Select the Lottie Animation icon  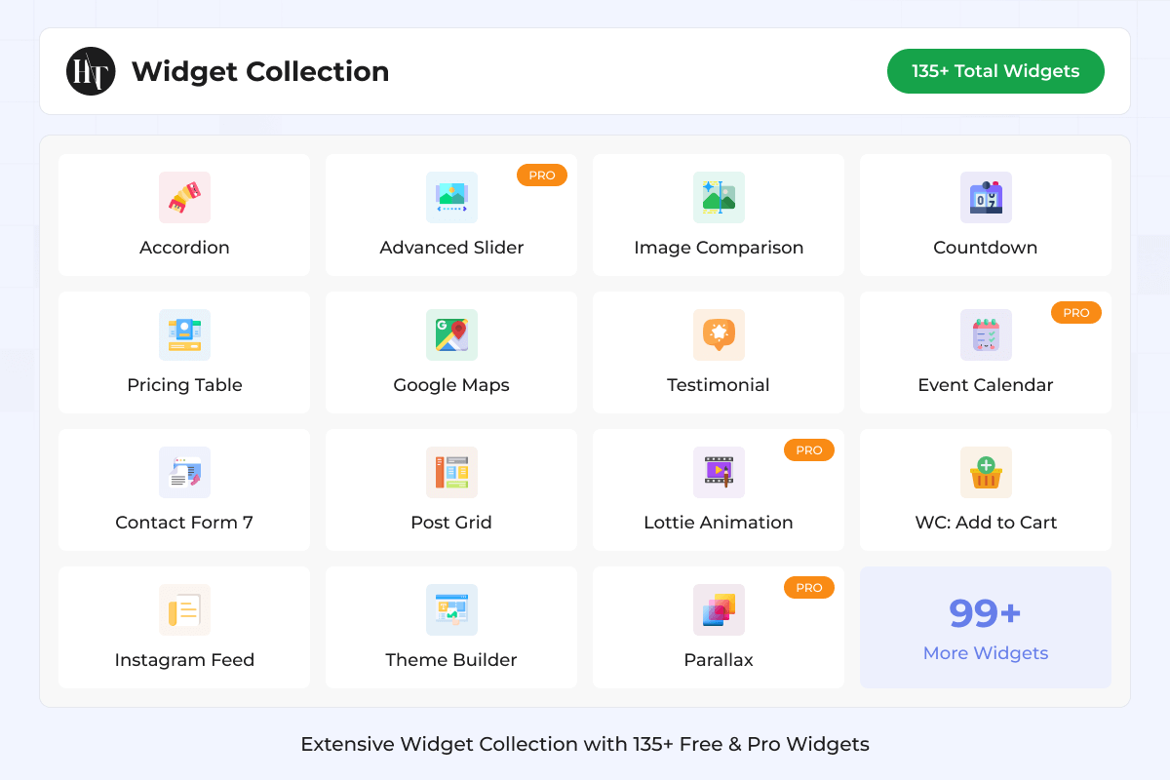(x=719, y=472)
